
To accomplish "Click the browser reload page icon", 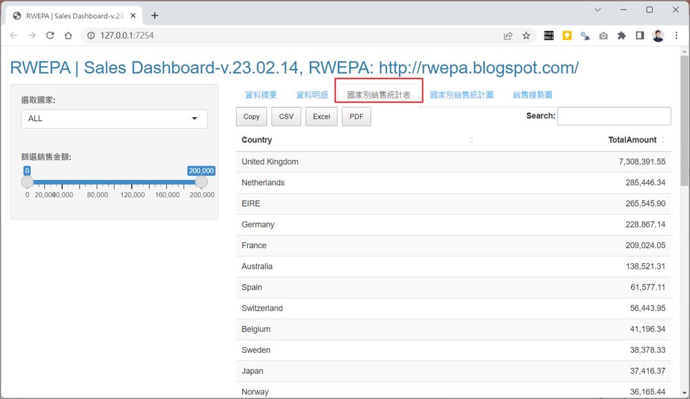I will tap(50, 36).
